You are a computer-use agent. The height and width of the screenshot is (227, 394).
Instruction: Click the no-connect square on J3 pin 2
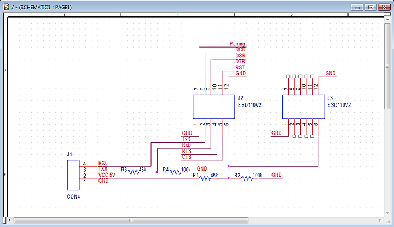[x=294, y=136]
